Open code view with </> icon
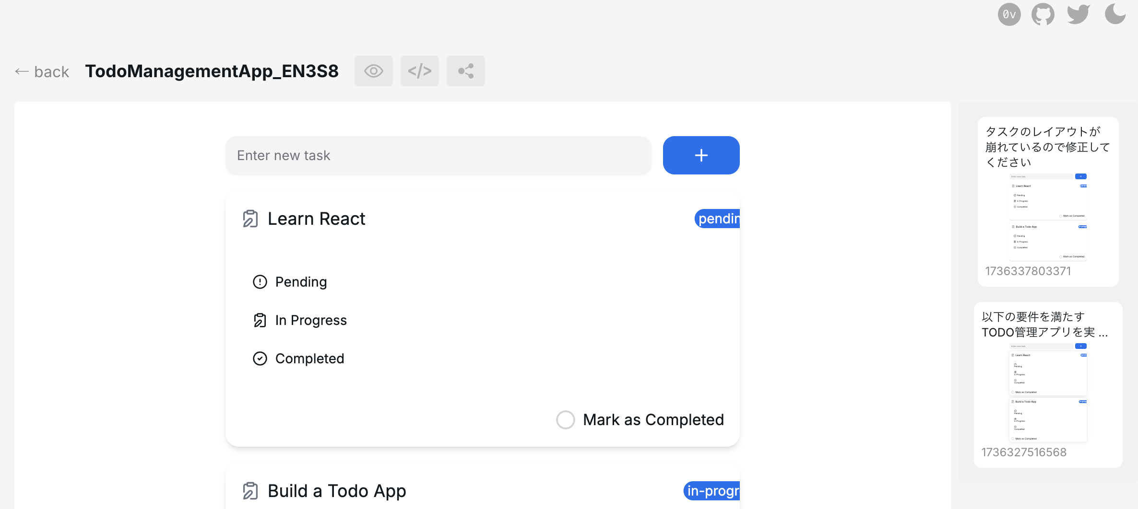The image size is (1138, 509). point(419,71)
